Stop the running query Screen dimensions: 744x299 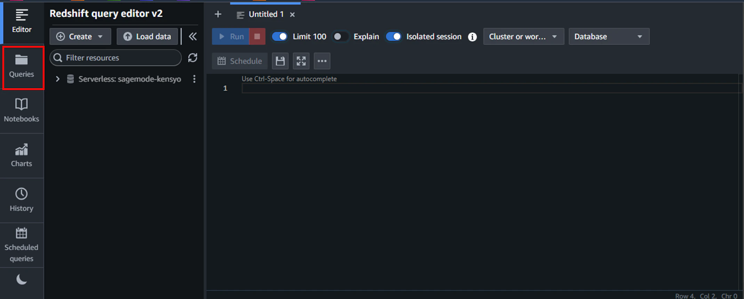(x=257, y=36)
